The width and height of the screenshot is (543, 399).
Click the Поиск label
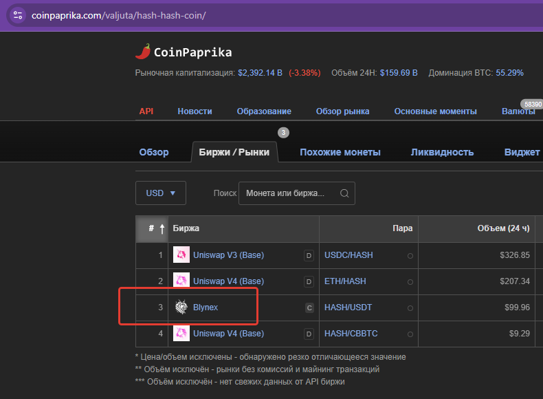coord(225,193)
